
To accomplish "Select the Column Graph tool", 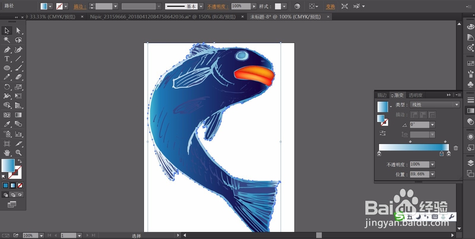I will coord(19,134).
